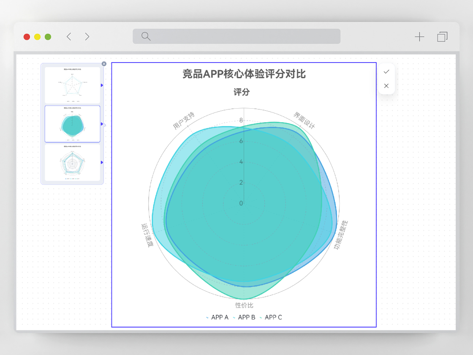Open the search field via the magnifier icon
Screen dimensions: 473x355
point(145,36)
